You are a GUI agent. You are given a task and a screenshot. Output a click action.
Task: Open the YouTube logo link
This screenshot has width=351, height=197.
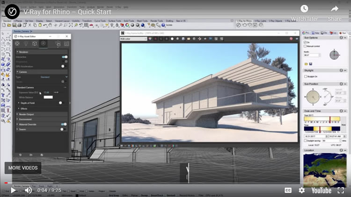pyautogui.click(x=321, y=190)
